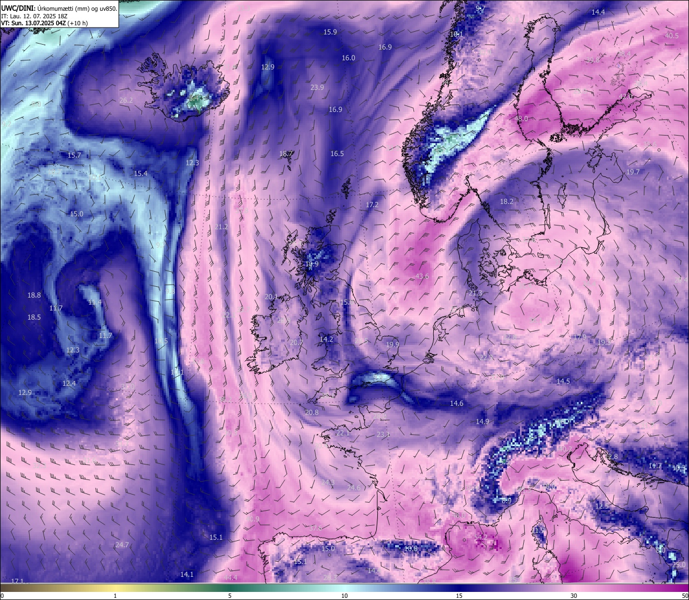Click the 24.7 value label
Image resolution: width=689 pixels, height=600 pixels.
click(x=122, y=545)
